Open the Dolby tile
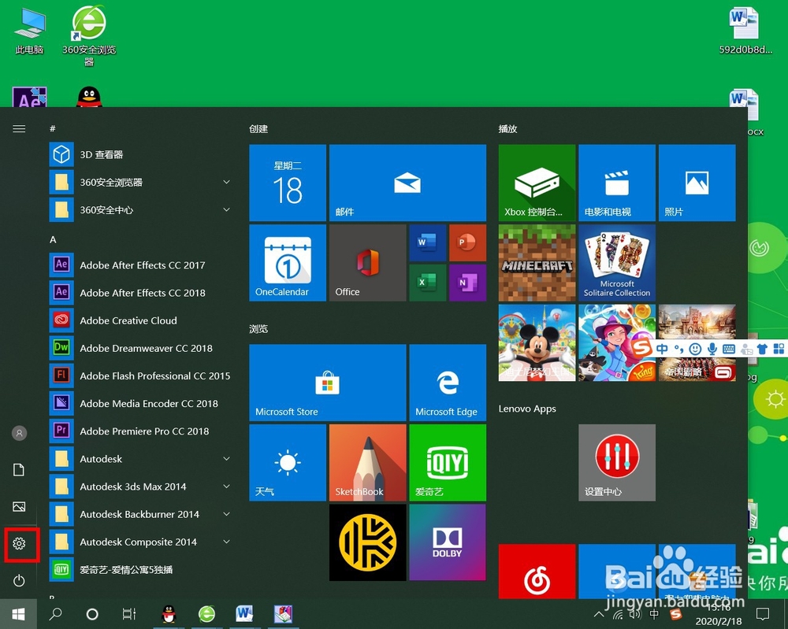Viewport: 788px width, 629px height. click(448, 542)
